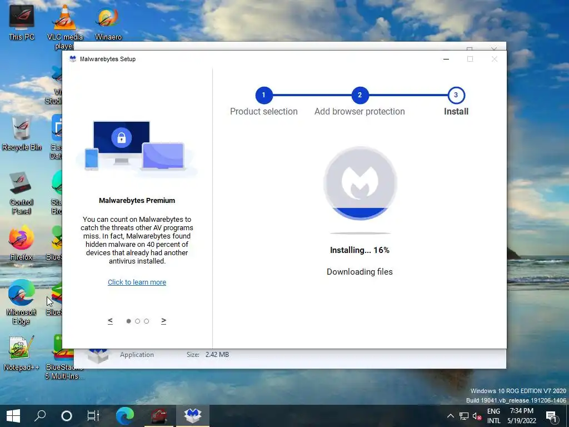The image size is (569, 427).
Task: Open Action Center notifications icon
Action: point(552,416)
